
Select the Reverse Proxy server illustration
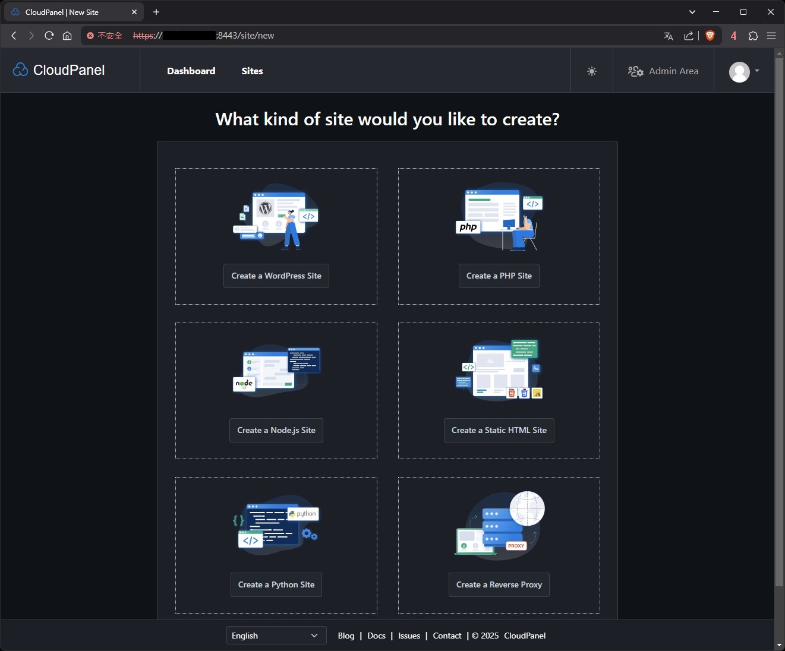click(x=499, y=525)
